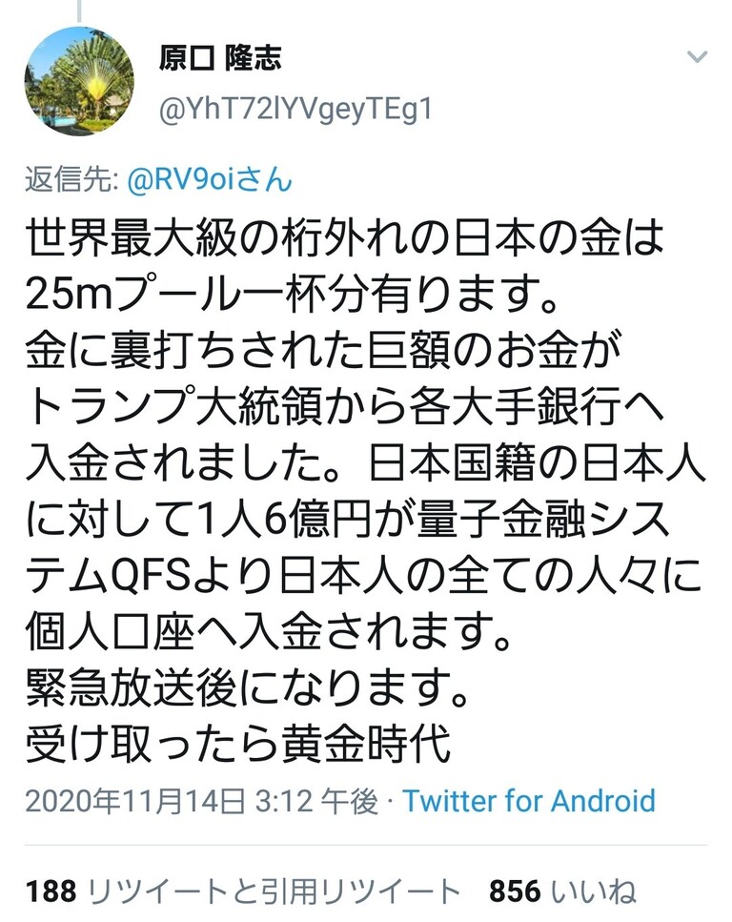
Task: Open the tweet options chevron menu
Action: click(697, 57)
